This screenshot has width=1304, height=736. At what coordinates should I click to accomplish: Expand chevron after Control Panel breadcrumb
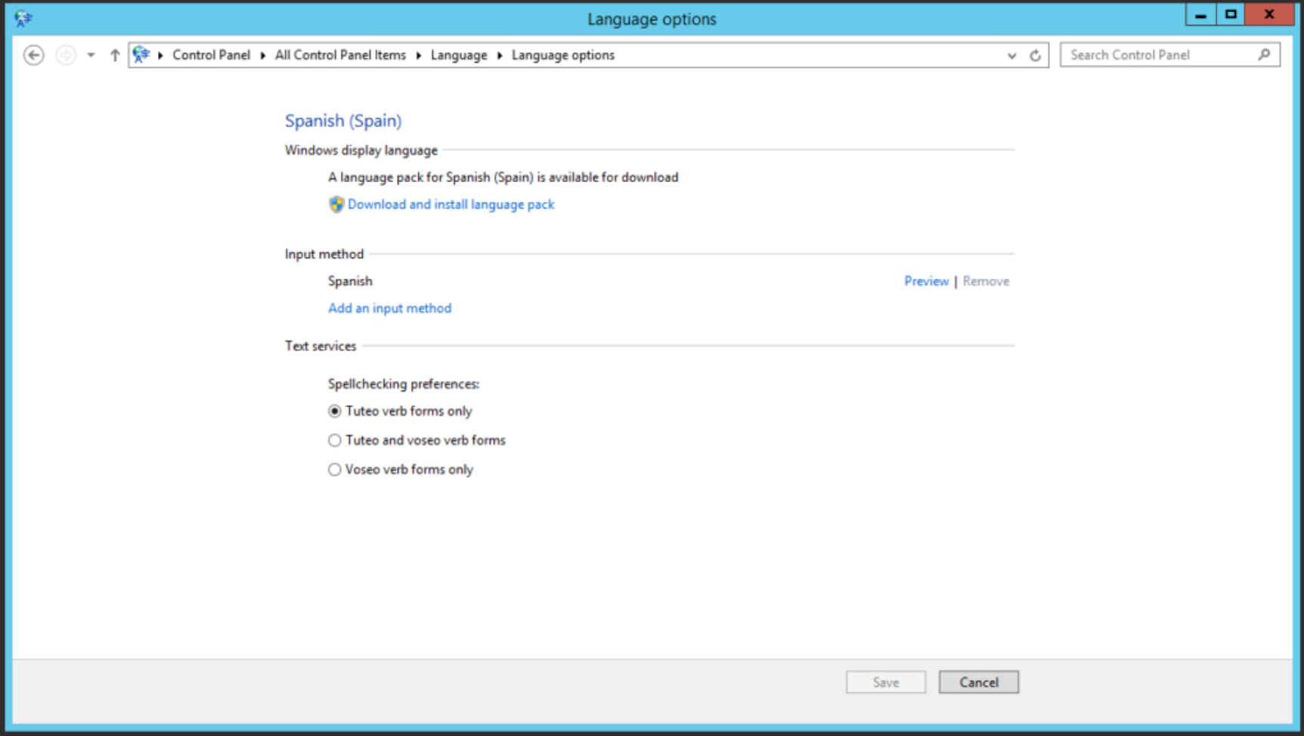[x=262, y=55]
